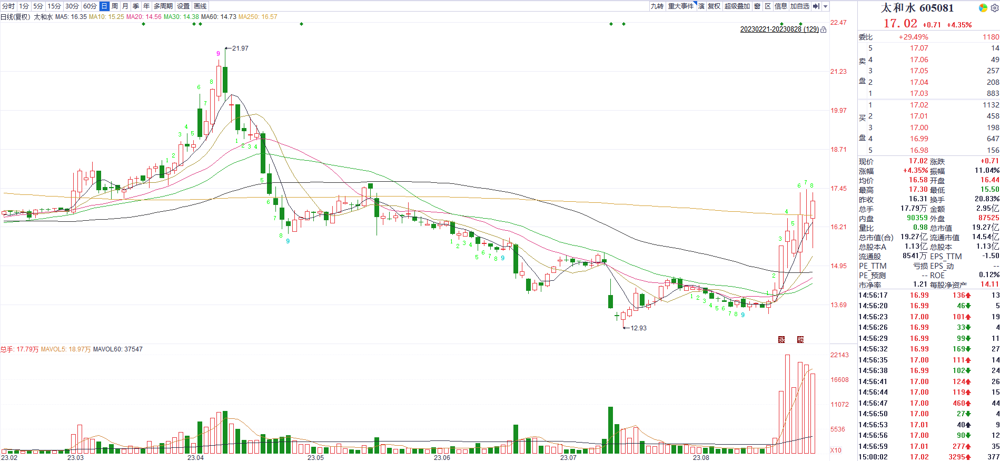Image resolution: width=1000 pixels, height=461 pixels.
Task: Open the colorful pie chart icon
Action: coord(983,8)
